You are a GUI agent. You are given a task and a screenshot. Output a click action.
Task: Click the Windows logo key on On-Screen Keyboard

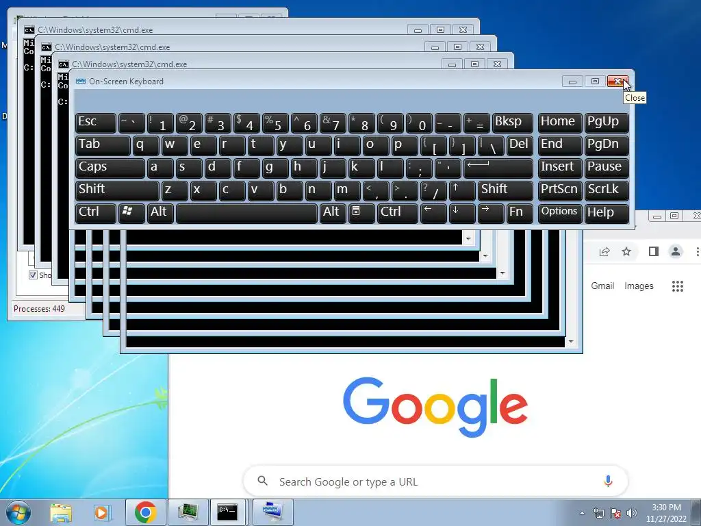tap(131, 213)
